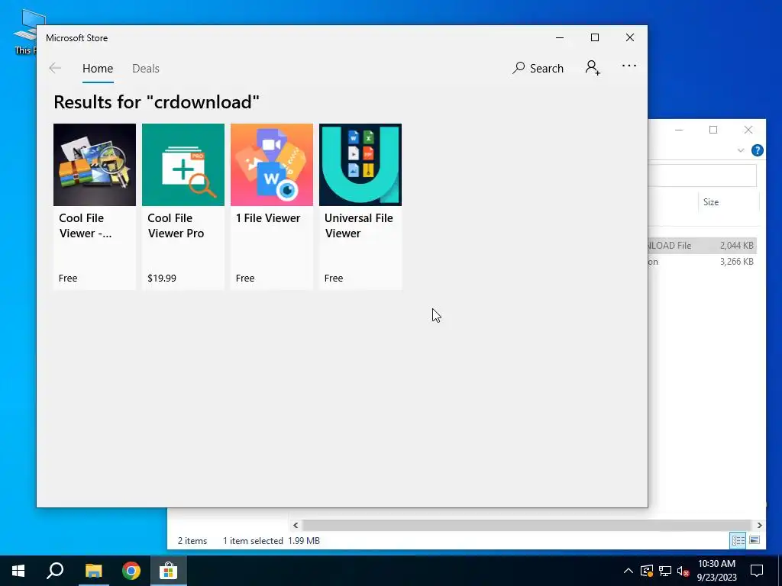Image resolution: width=782 pixels, height=586 pixels.
Task: Click the muted volume tray icon
Action: tap(683, 571)
